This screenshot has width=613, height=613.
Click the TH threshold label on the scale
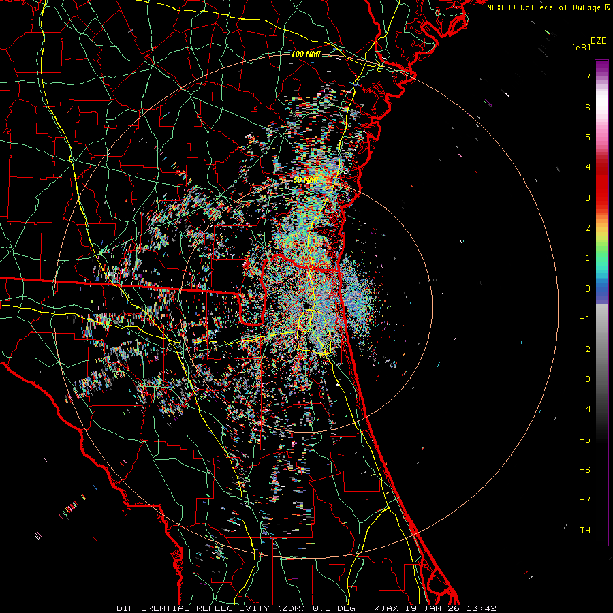pyautogui.click(x=585, y=531)
